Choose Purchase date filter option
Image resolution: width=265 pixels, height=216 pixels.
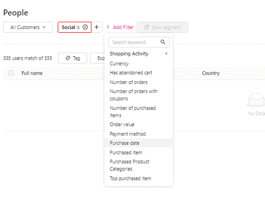point(125,143)
